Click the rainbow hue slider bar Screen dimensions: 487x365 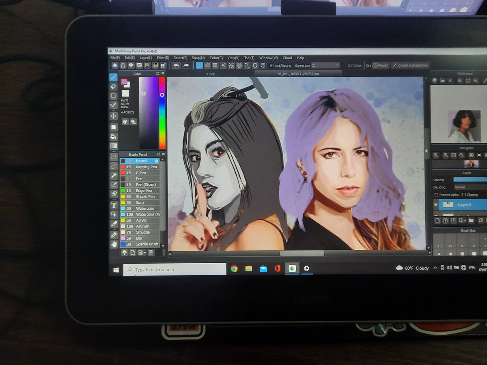pyautogui.click(x=162, y=113)
